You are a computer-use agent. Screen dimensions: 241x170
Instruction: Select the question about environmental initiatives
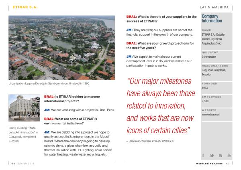[x=71, y=121]
